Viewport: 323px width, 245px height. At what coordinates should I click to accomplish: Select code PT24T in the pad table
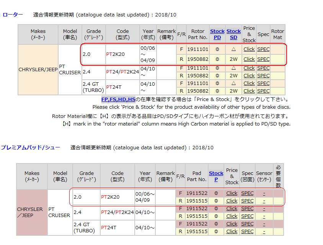click(x=109, y=227)
